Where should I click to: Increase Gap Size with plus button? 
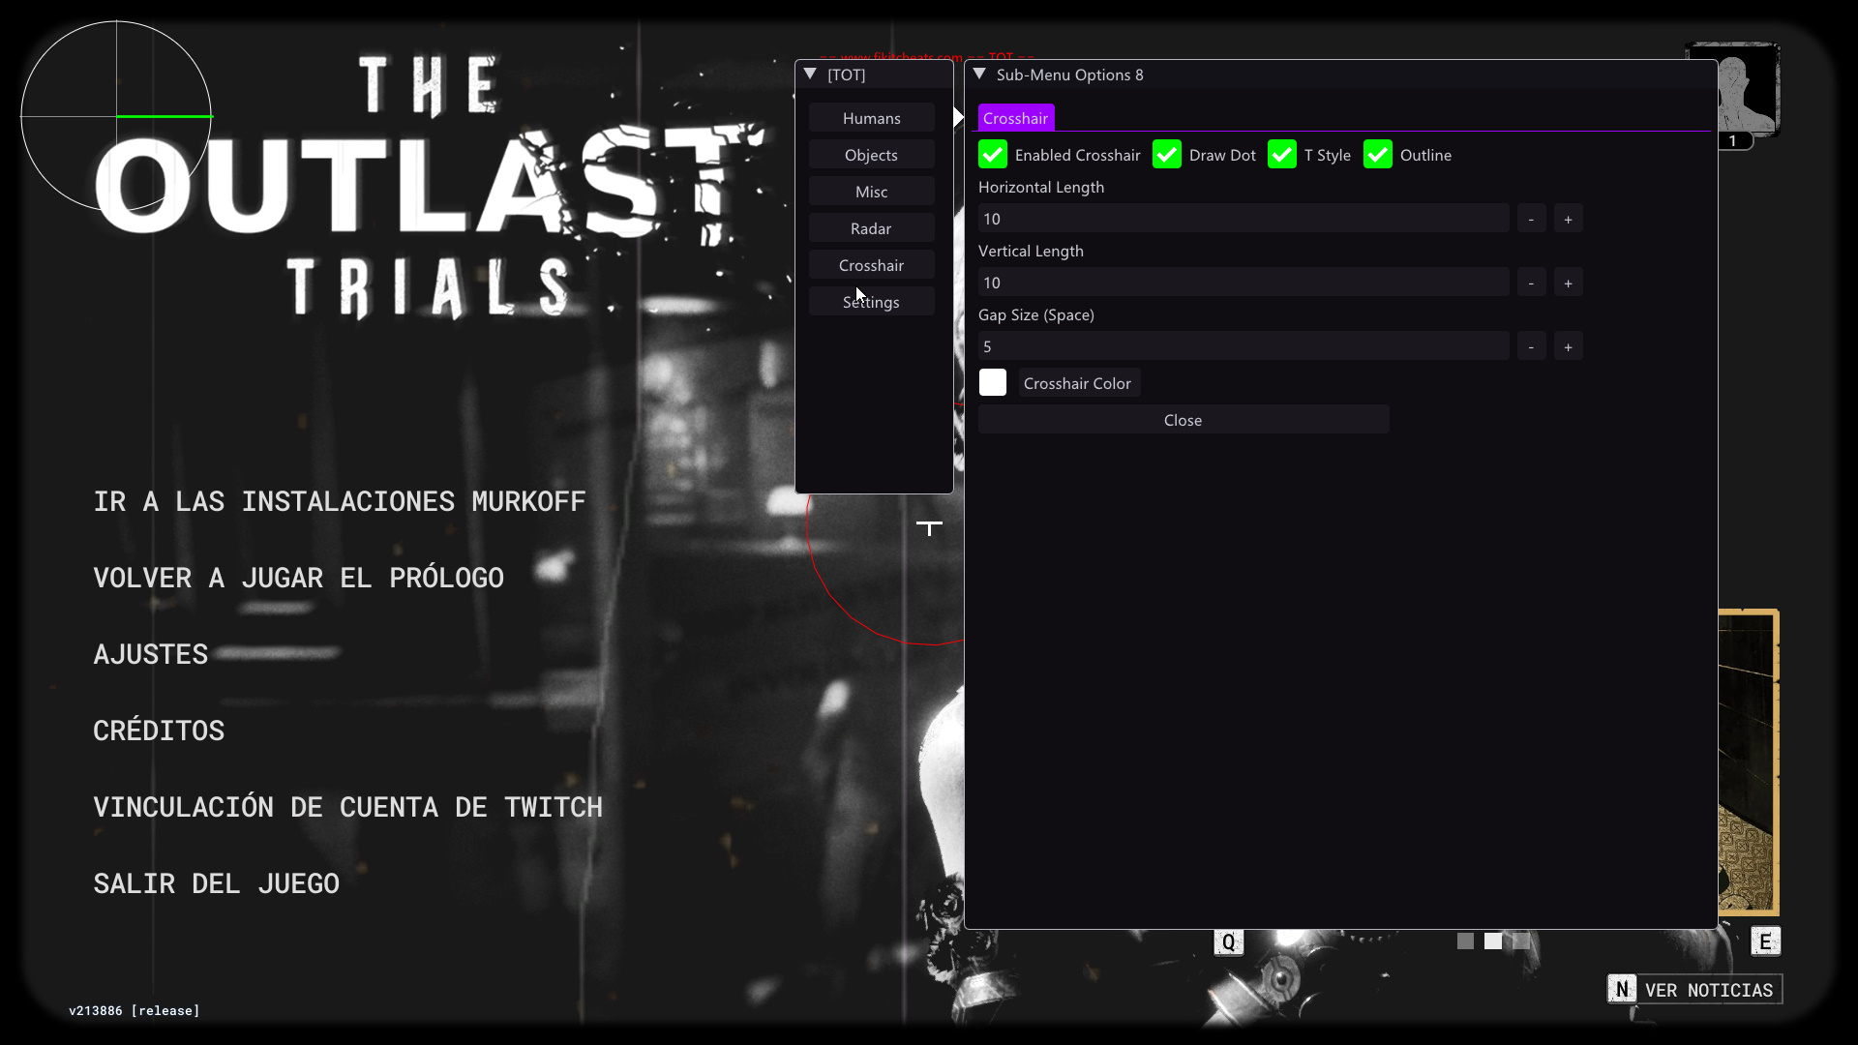1569,346
